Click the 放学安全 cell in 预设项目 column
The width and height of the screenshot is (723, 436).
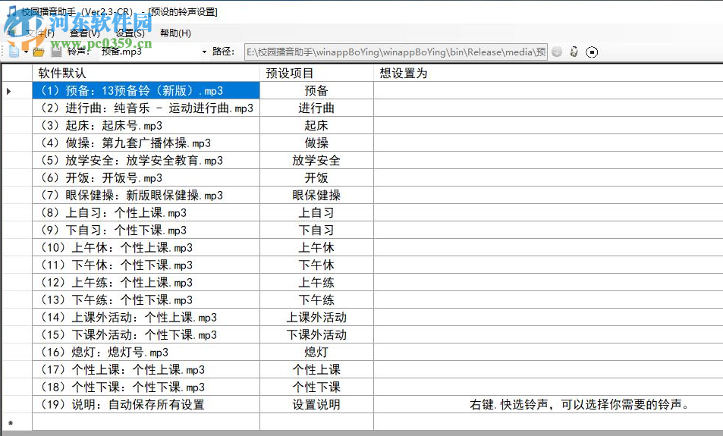(x=317, y=161)
